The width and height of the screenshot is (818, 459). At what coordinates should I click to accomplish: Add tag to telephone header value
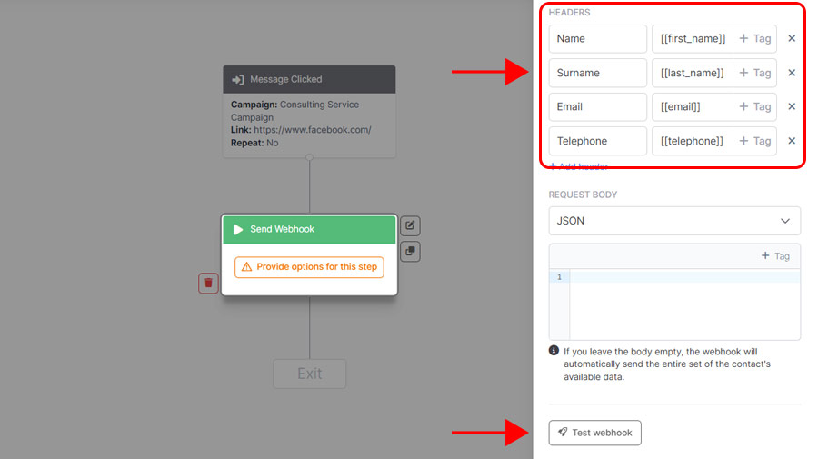tap(754, 141)
